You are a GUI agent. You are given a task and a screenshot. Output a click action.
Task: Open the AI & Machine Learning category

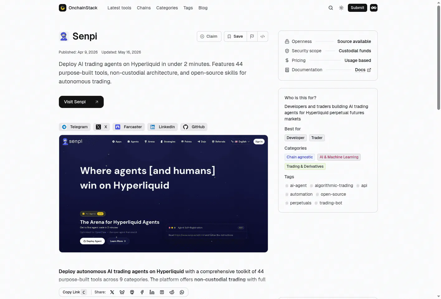tap(339, 157)
